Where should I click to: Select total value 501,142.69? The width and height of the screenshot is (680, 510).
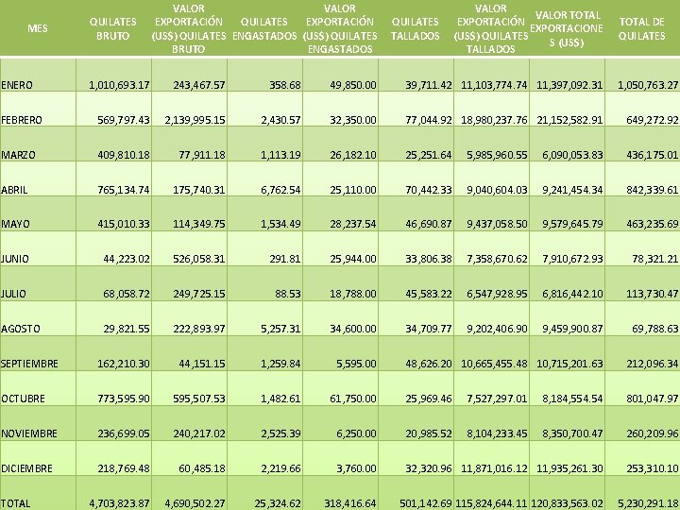(425, 503)
